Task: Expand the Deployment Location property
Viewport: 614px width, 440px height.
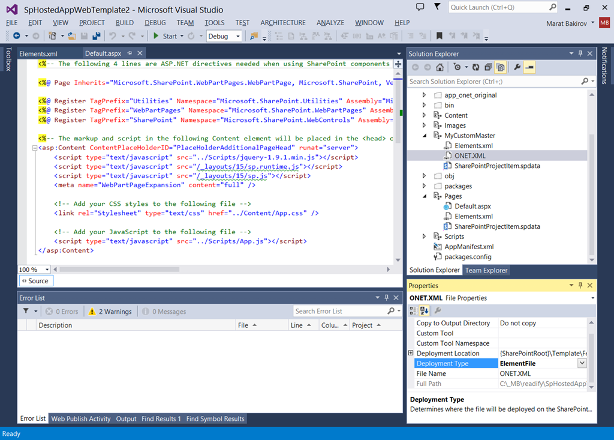Action: click(411, 353)
